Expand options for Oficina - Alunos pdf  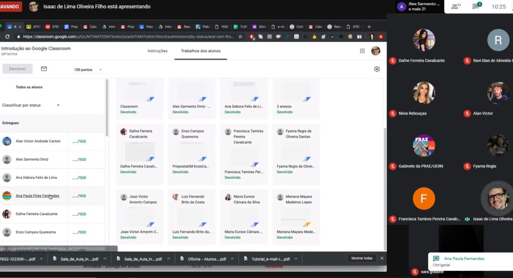point(232,259)
